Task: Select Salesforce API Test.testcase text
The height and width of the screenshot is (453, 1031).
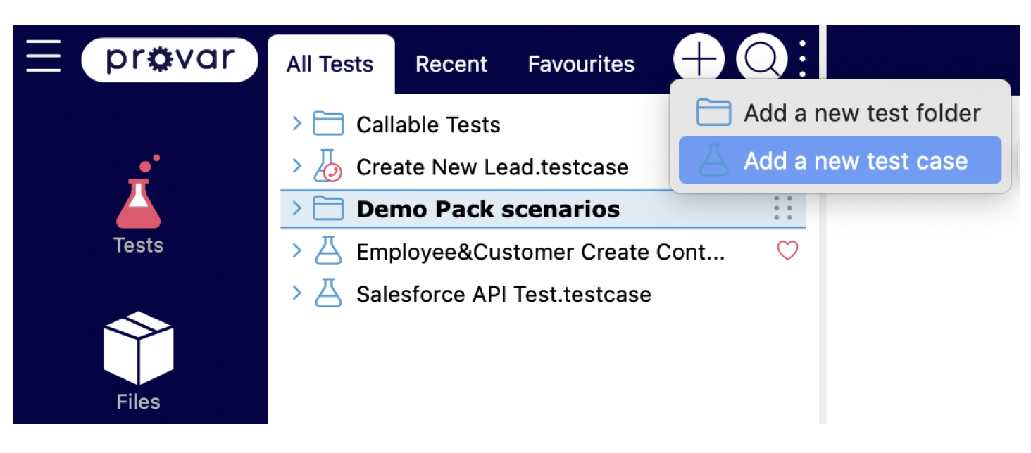Action: click(504, 294)
